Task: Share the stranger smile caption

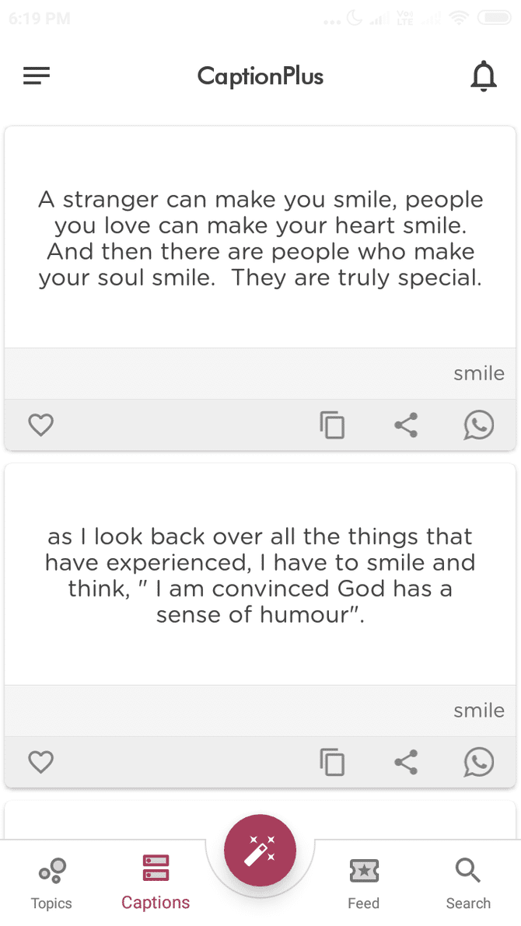Action: pos(406,425)
